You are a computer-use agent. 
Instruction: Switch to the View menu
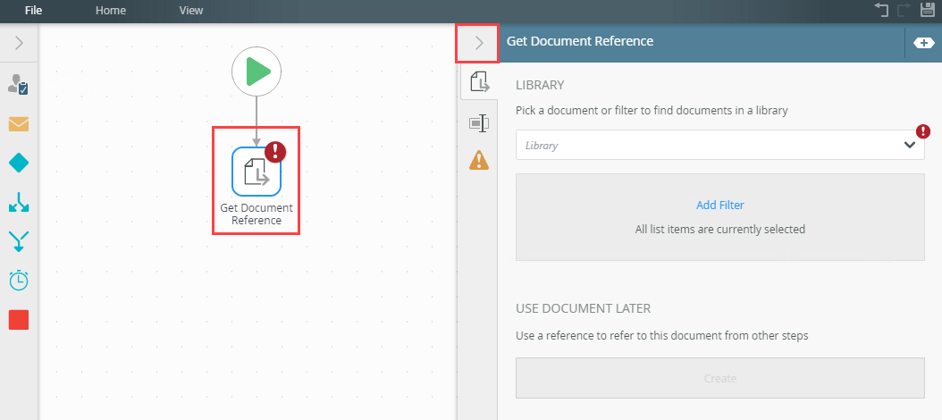pyautogui.click(x=190, y=11)
